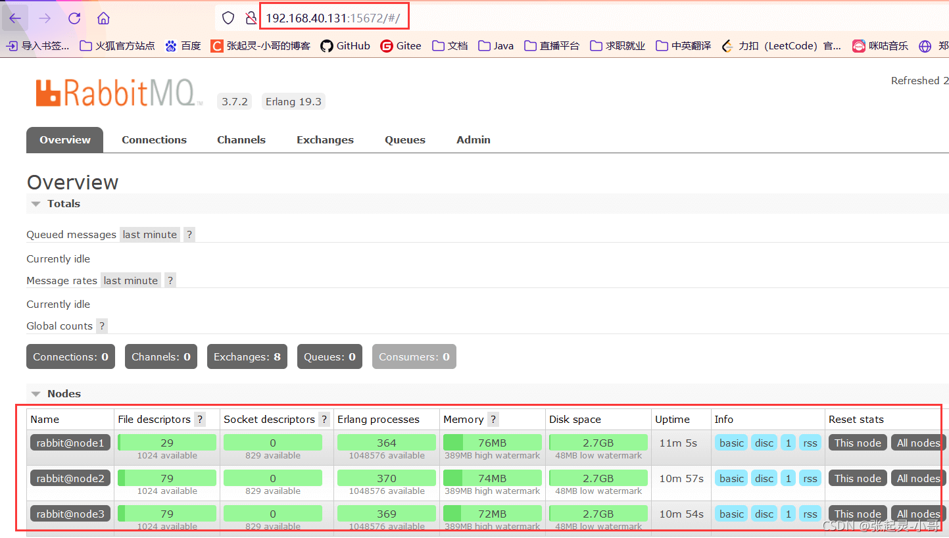
Task: Open the Exchanges tab
Action: click(325, 140)
